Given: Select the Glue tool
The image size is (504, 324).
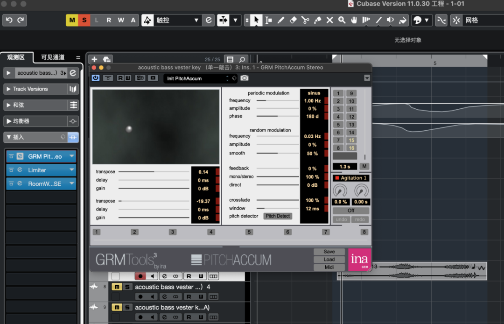Looking at the screenshot, I should (318, 20).
